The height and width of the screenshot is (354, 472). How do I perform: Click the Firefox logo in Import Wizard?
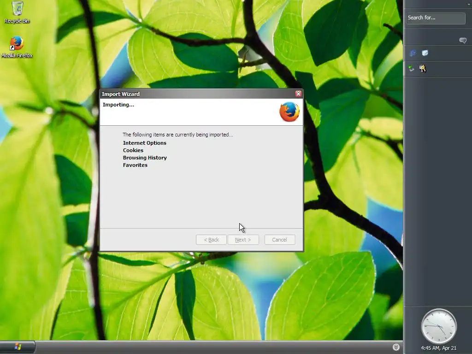tap(289, 112)
